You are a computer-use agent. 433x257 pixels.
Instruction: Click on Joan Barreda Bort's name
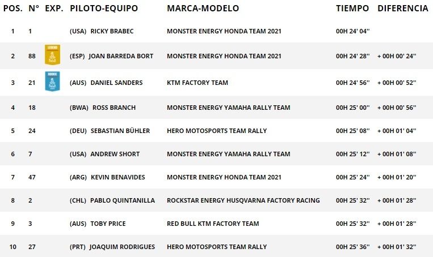(x=121, y=56)
